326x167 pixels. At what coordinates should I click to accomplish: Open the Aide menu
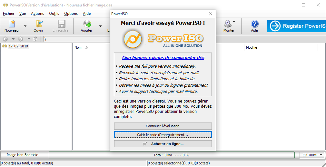[87, 14]
